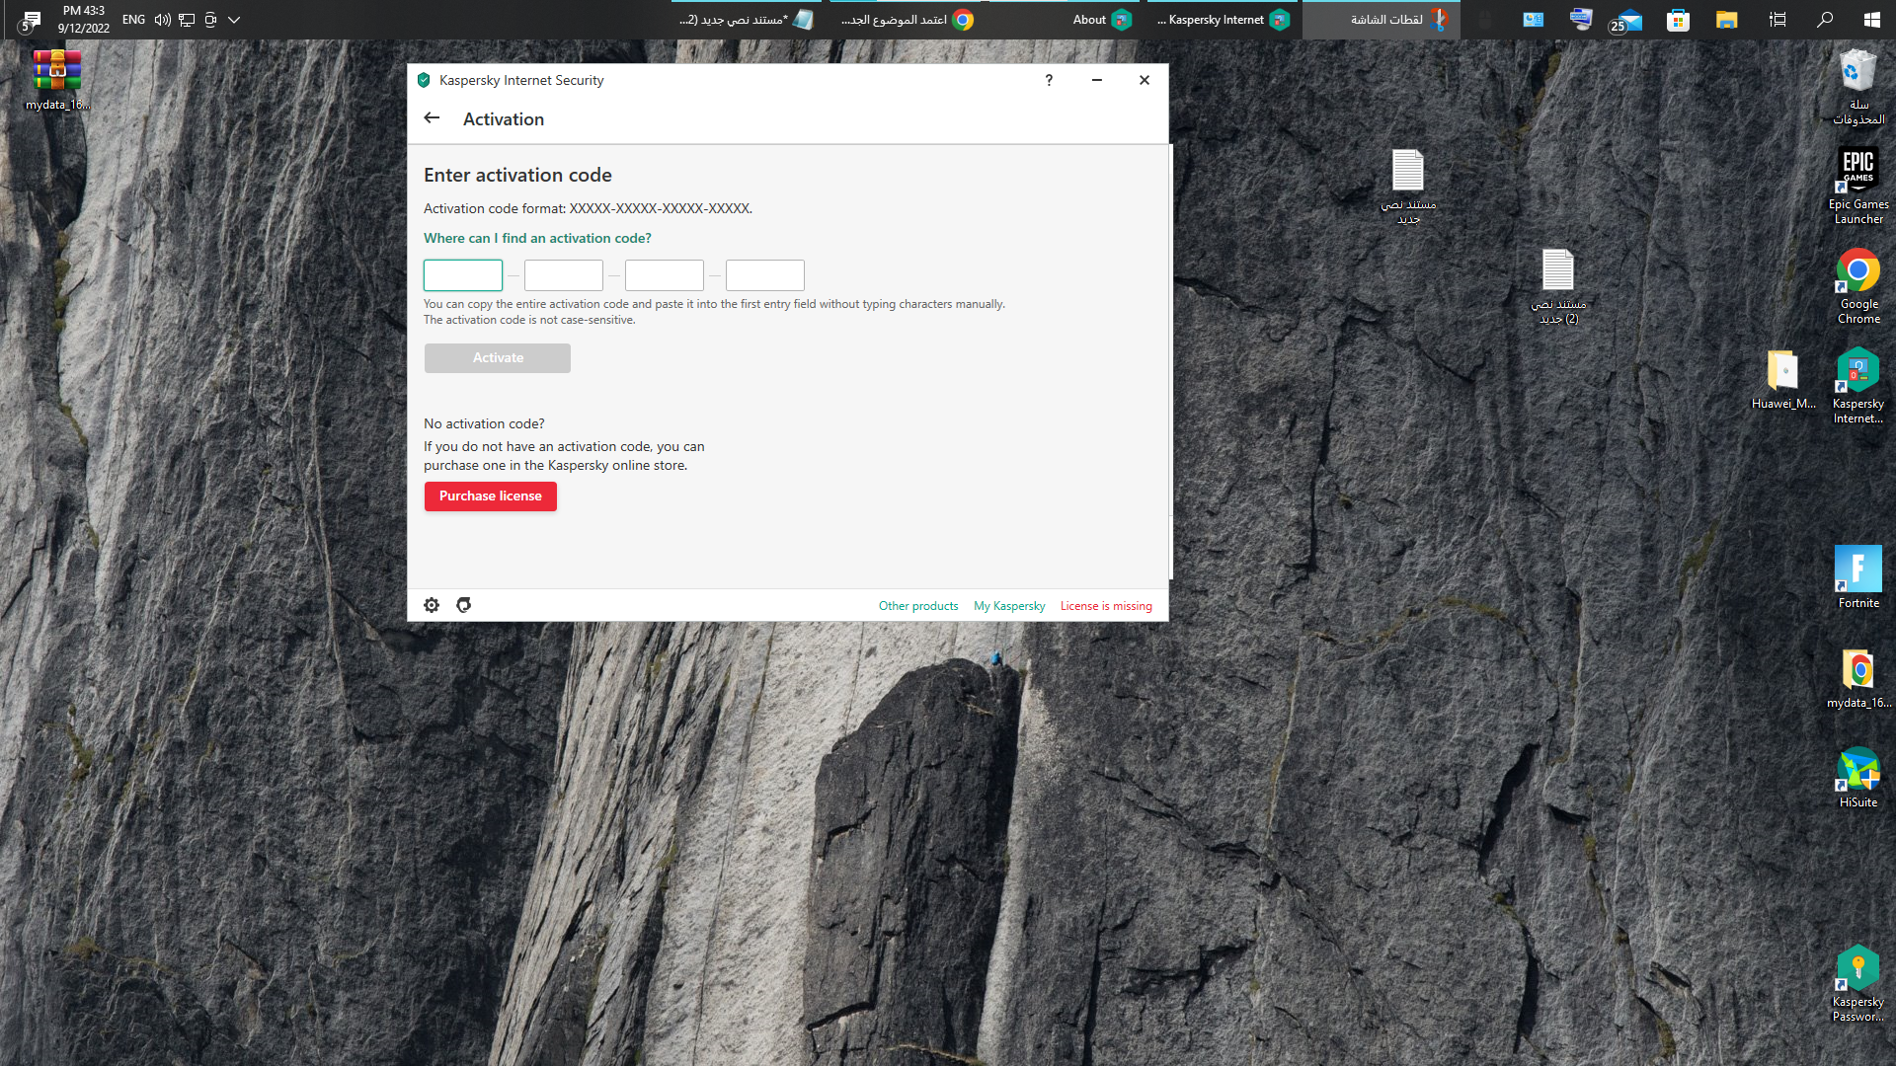1896x1066 pixels.
Task: Open Other products link
Action: click(918, 606)
